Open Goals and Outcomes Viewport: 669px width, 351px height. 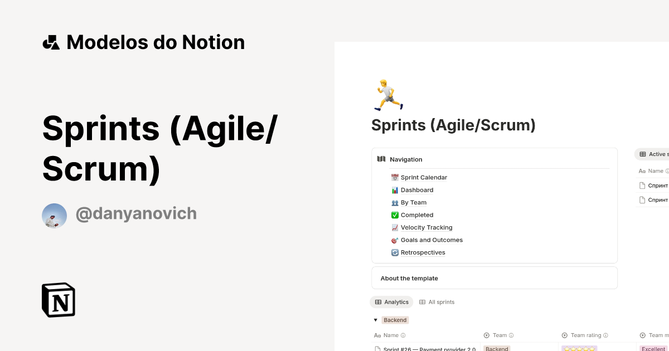[x=432, y=240]
